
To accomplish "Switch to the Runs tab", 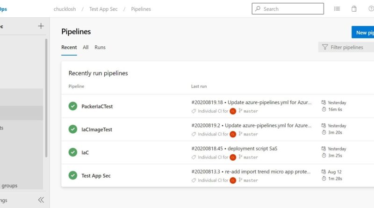I will [100, 47].
